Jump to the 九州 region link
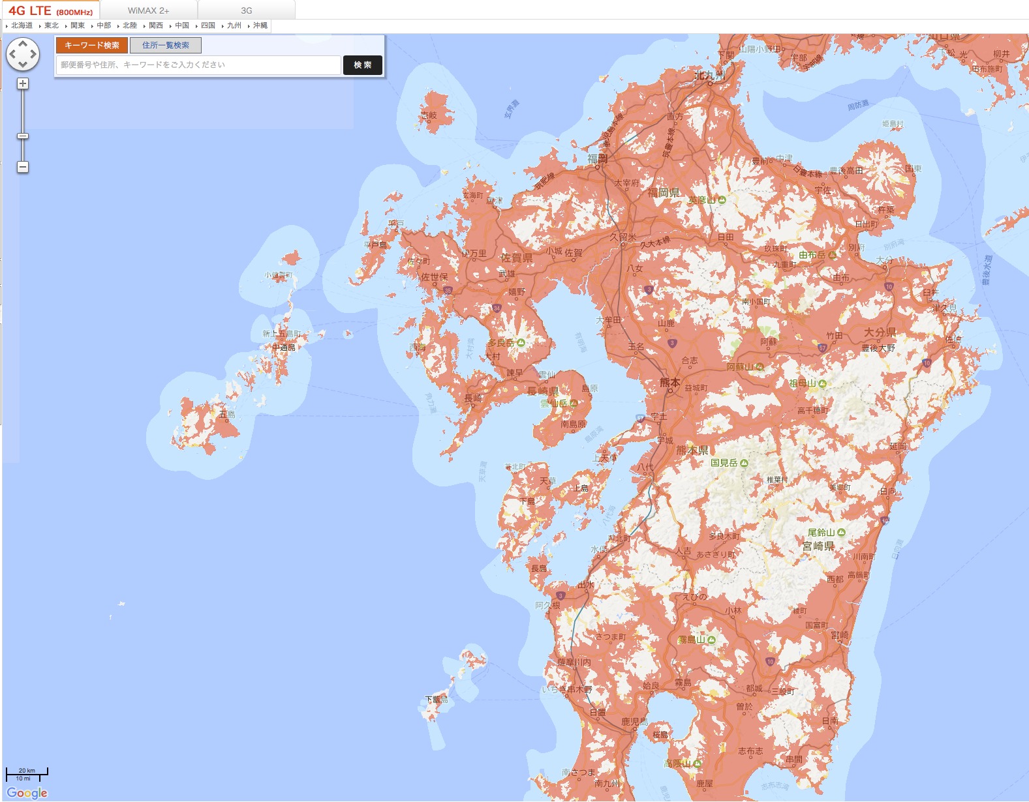This screenshot has width=1029, height=802. [234, 25]
